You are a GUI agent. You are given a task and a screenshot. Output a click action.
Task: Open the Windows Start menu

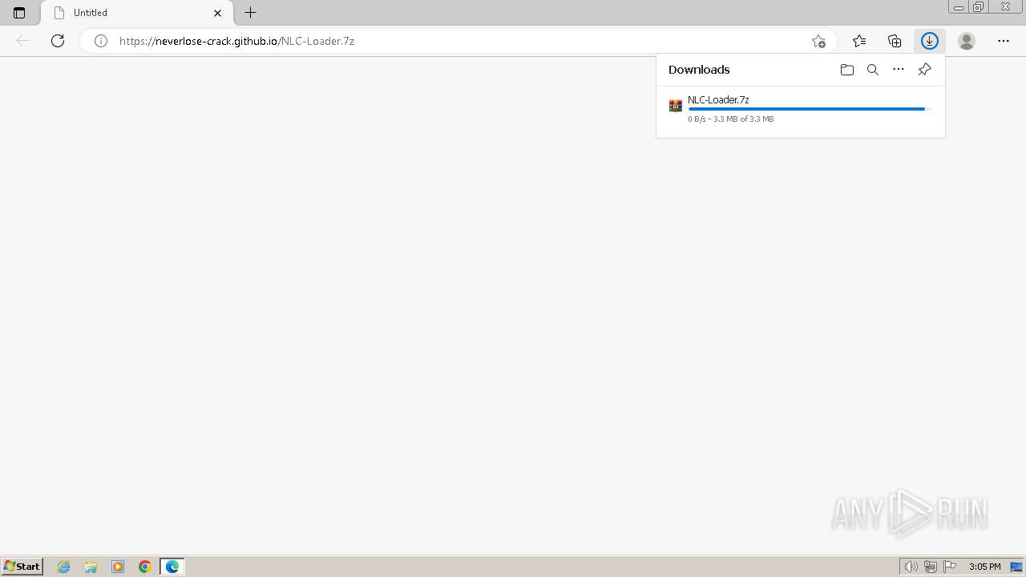[22, 567]
